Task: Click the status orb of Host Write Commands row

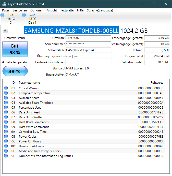Action: click(6, 127)
